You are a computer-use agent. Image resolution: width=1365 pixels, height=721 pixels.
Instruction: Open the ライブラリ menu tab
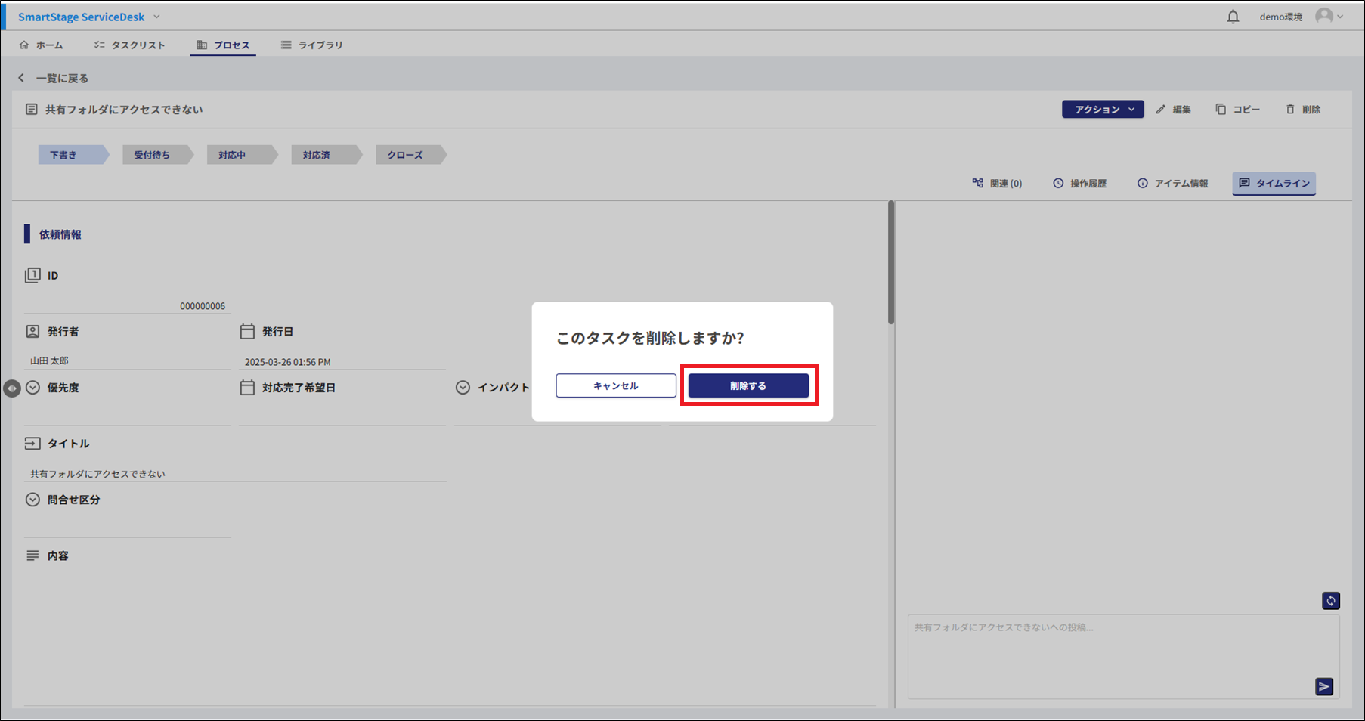(x=311, y=45)
